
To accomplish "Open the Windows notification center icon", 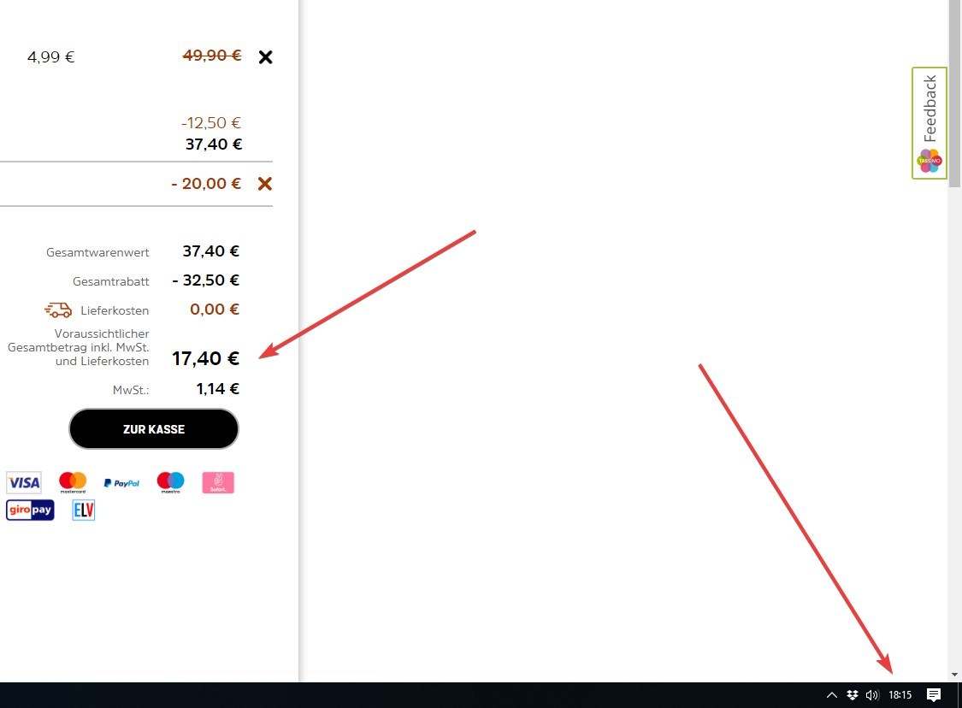I will click(x=934, y=695).
